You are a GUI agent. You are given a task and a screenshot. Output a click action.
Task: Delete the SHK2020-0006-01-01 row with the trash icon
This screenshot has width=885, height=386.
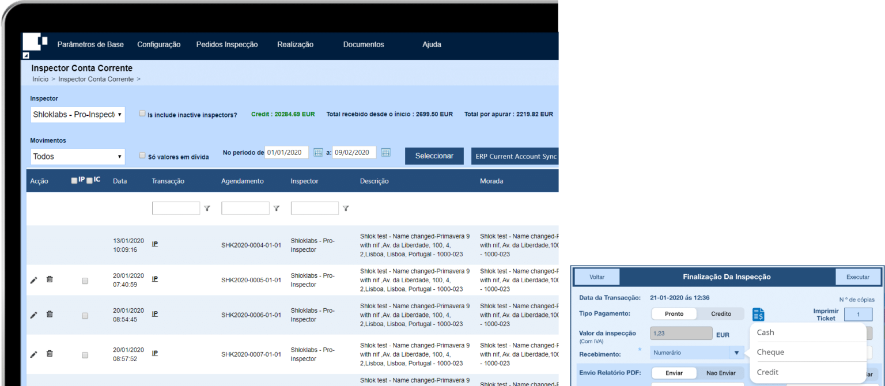point(50,315)
